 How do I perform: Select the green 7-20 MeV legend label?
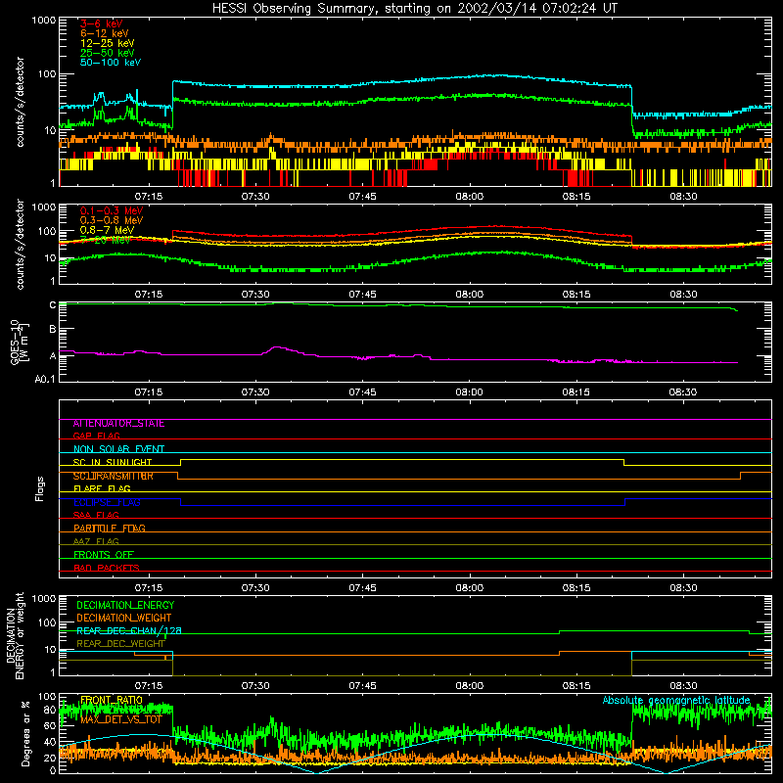[106, 240]
